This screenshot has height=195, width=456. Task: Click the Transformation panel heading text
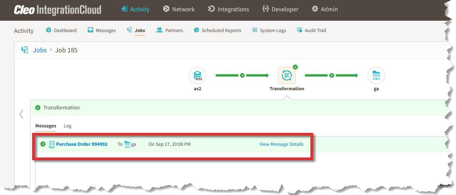click(x=61, y=107)
